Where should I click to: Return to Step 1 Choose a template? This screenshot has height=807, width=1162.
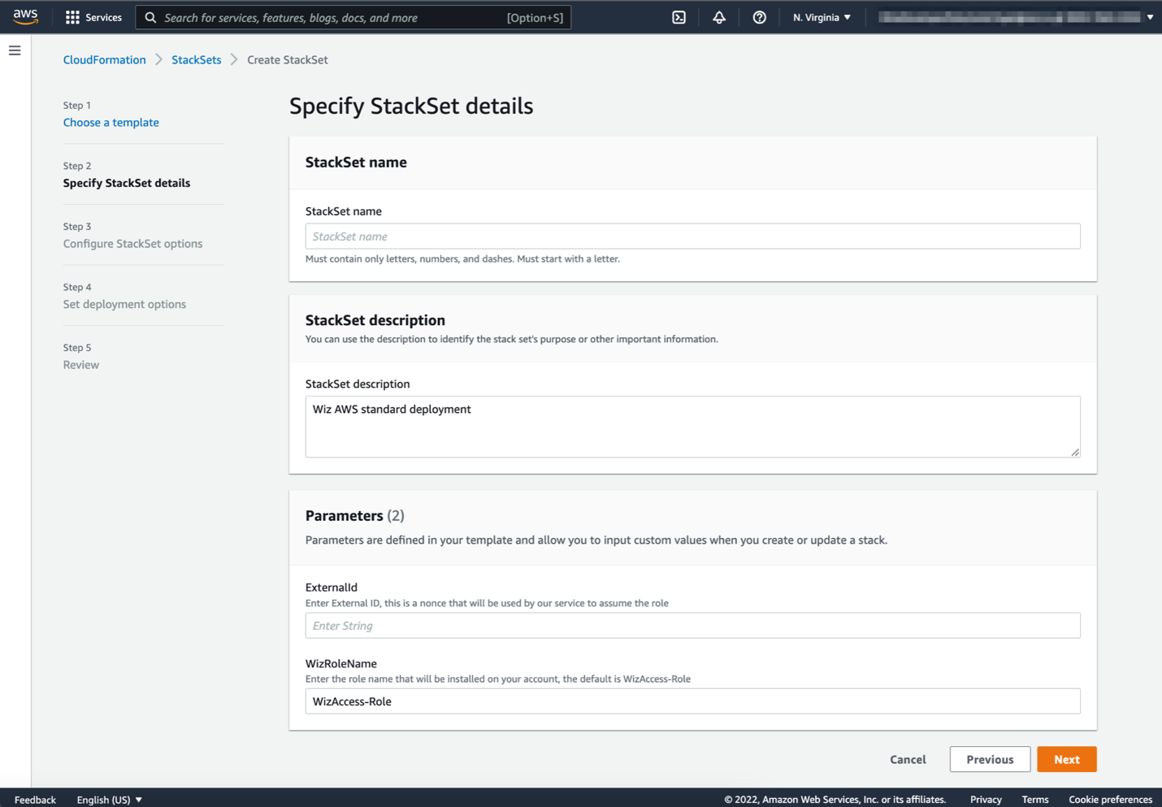click(111, 122)
